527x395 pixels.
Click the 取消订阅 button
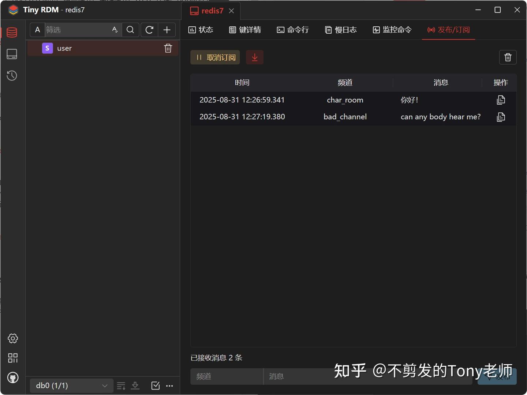(215, 57)
